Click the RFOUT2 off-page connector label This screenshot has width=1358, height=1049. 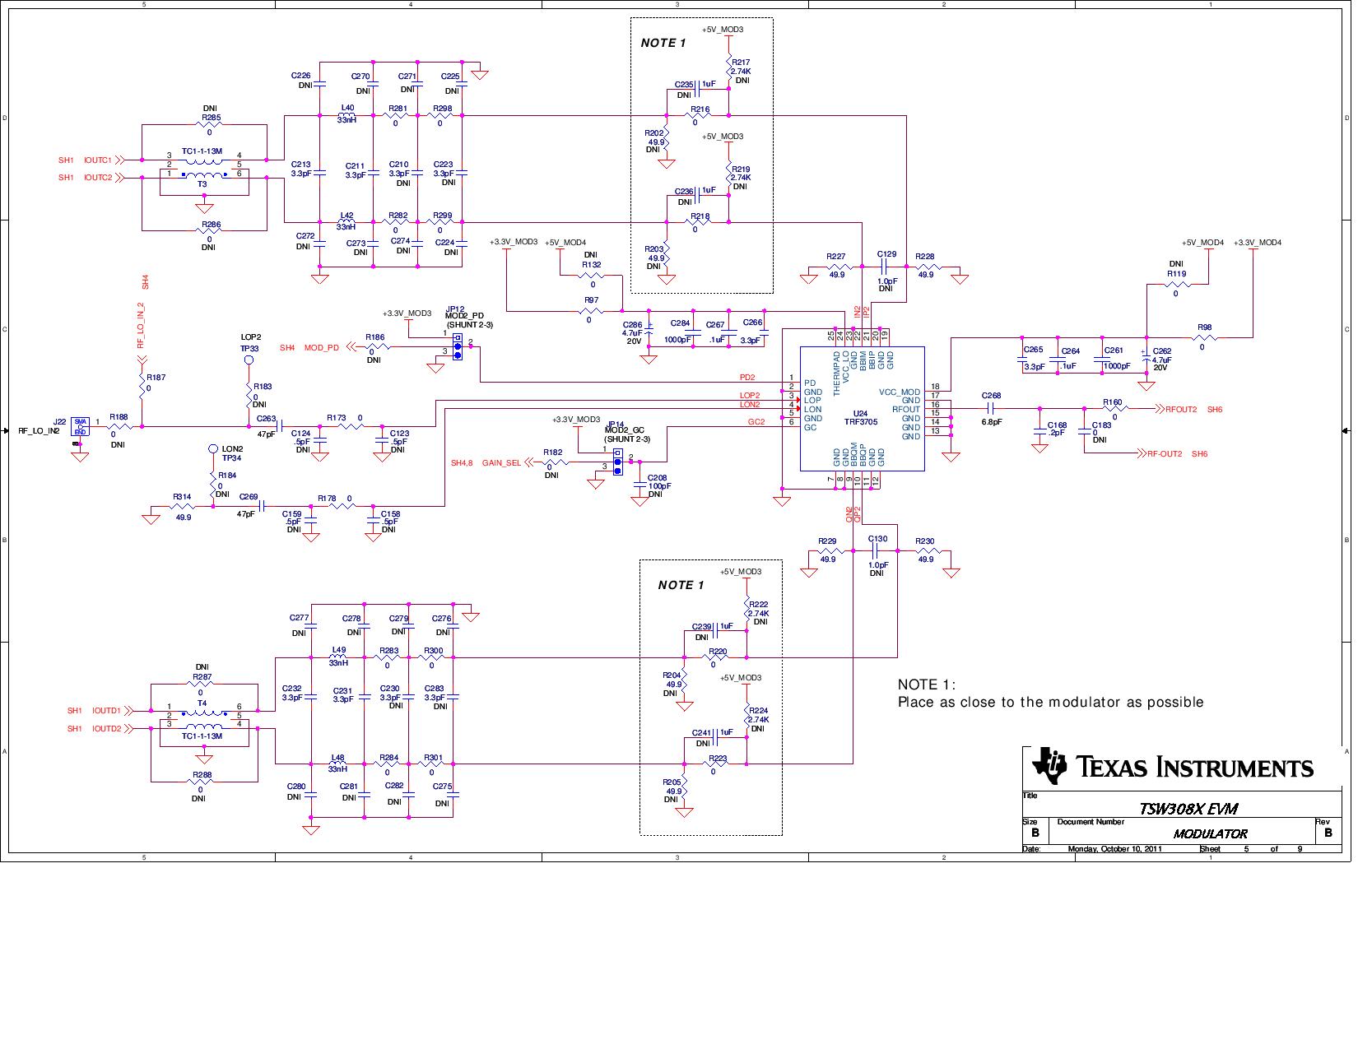click(x=1180, y=409)
